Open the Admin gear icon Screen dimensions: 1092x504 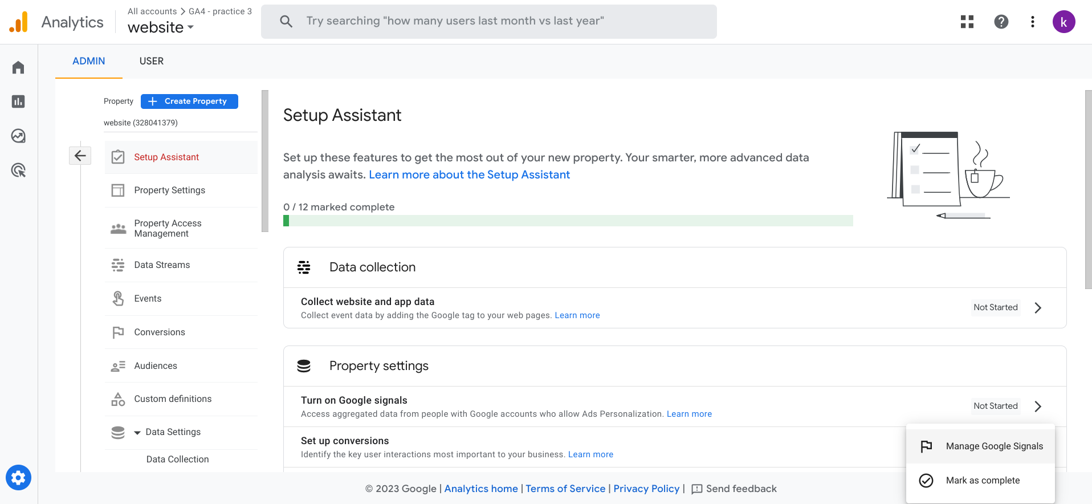(x=18, y=478)
